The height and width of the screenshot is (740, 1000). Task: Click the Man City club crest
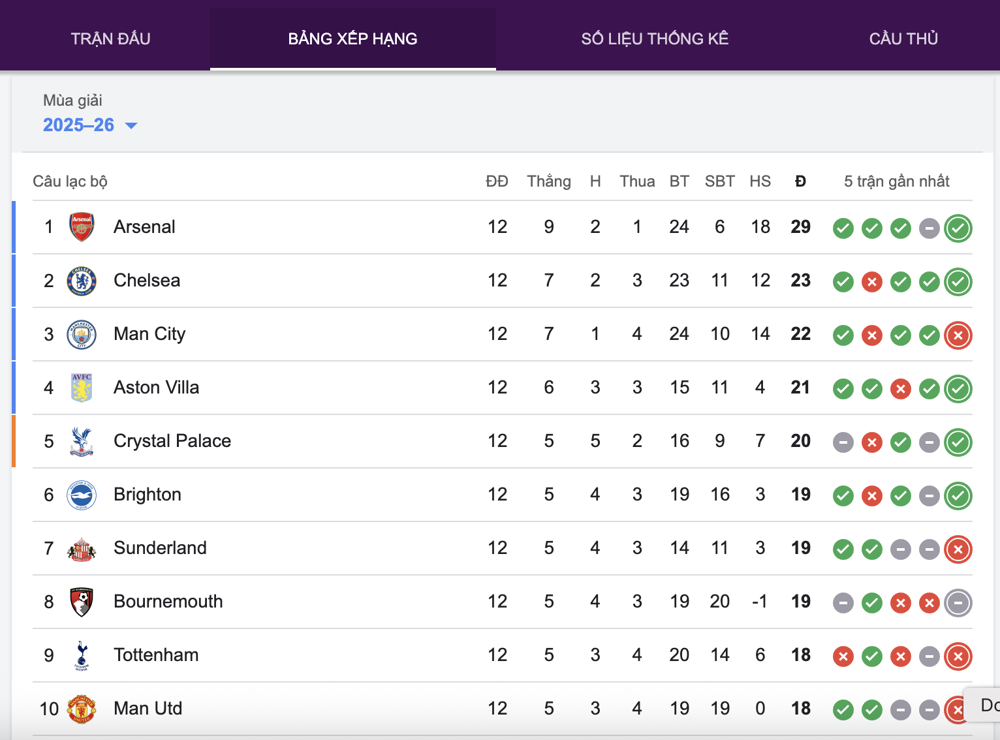click(82, 334)
